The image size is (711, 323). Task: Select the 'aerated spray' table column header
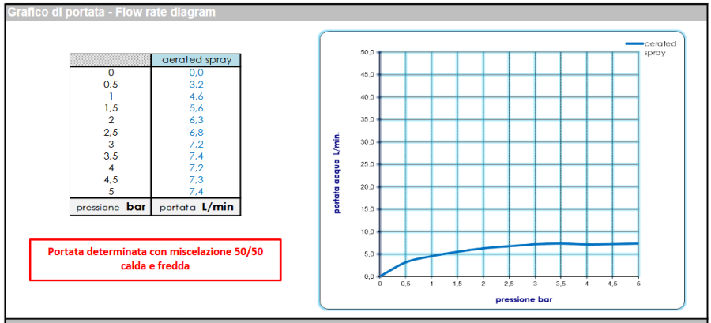[196, 60]
